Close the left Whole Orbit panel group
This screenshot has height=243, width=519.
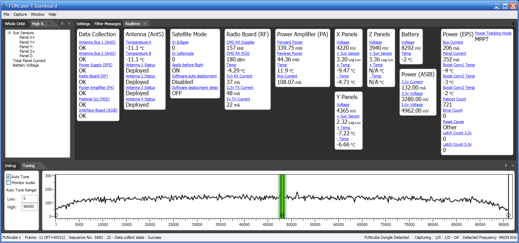click(x=69, y=24)
